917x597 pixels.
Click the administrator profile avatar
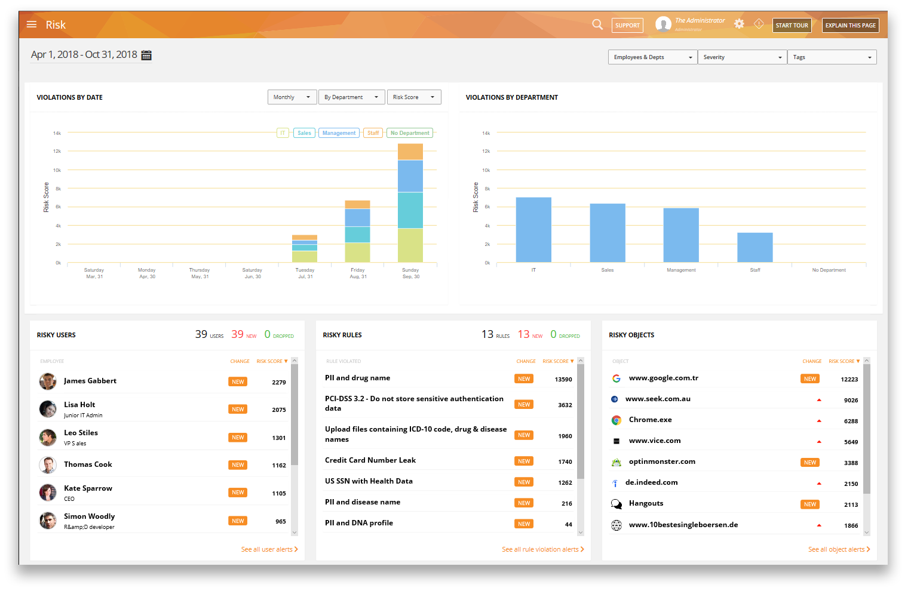(663, 24)
